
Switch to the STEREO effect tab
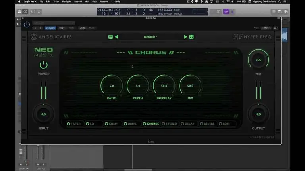click(172, 123)
